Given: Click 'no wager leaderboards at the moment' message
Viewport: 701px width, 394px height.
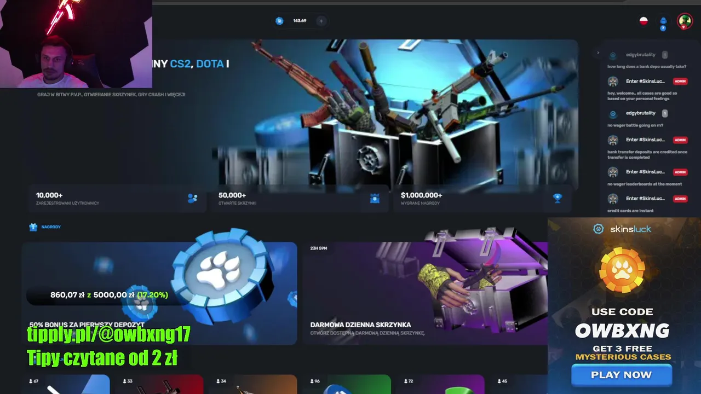Looking at the screenshot, I should click(645, 184).
